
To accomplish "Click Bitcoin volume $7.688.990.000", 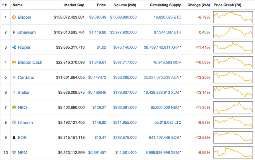I will (x=123, y=17).
